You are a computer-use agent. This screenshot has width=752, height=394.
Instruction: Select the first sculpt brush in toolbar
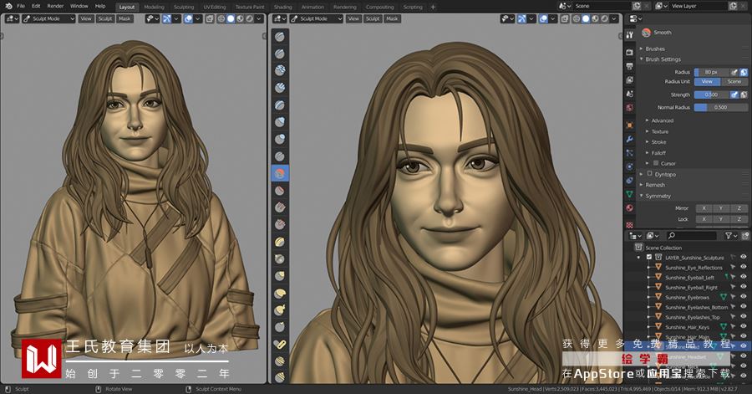pyautogui.click(x=280, y=37)
